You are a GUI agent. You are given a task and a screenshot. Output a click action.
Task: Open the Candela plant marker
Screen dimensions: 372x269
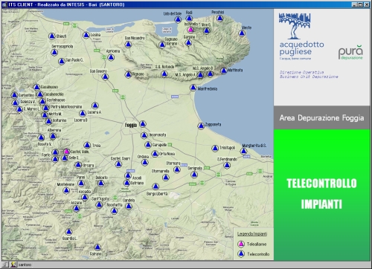[x=128, y=206]
